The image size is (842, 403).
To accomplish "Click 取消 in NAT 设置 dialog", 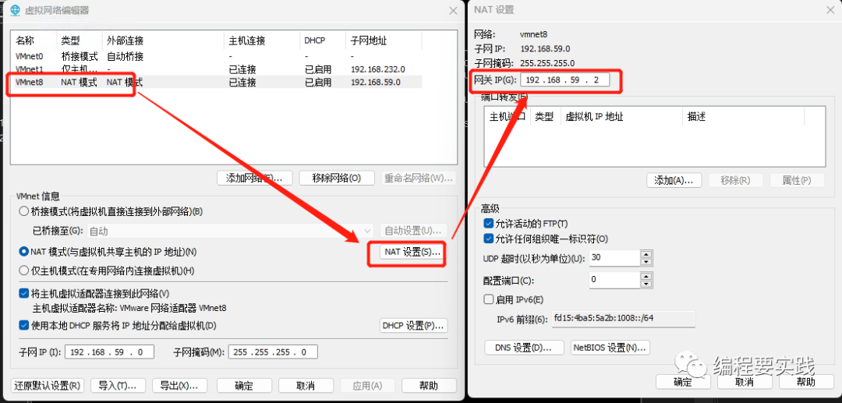I will pos(745,382).
